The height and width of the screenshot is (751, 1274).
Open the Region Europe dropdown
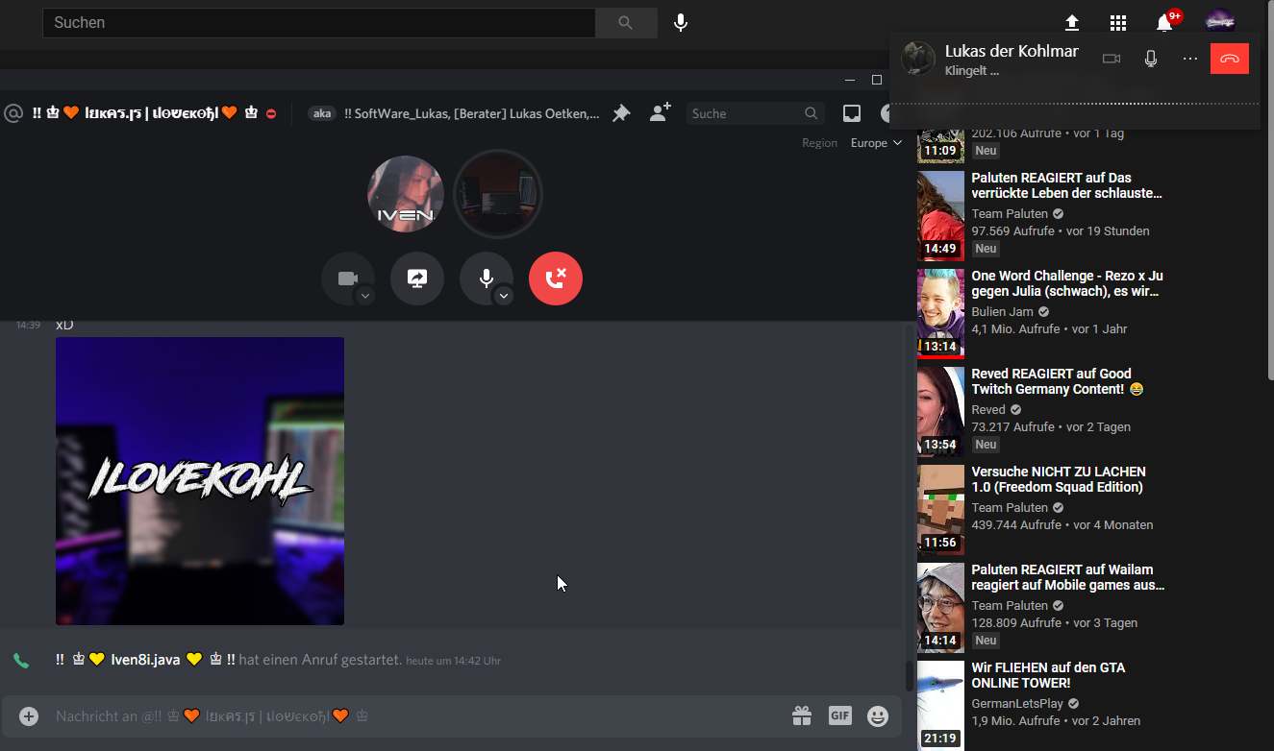pos(875,143)
